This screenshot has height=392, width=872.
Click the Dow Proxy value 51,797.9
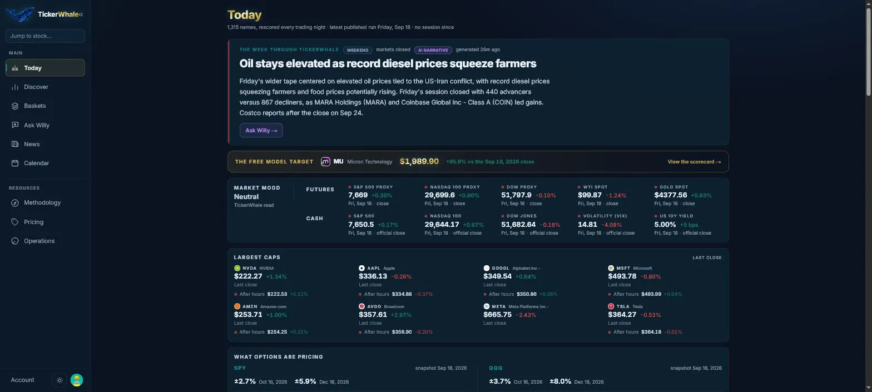(517, 195)
